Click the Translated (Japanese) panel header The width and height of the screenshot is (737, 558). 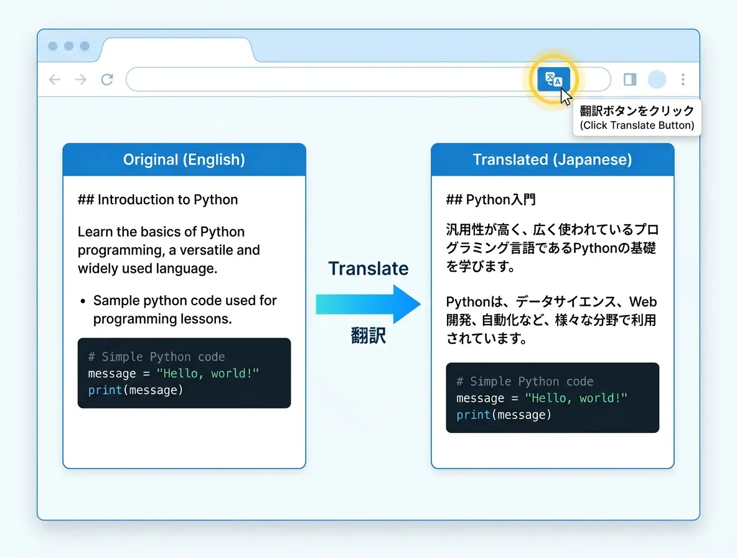point(552,159)
